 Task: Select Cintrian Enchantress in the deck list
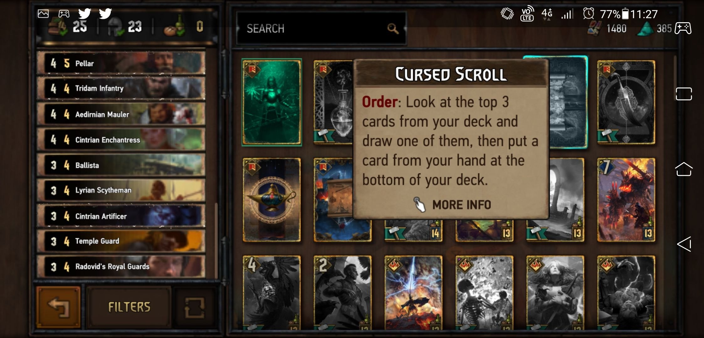pyautogui.click(x=121, y=140)
